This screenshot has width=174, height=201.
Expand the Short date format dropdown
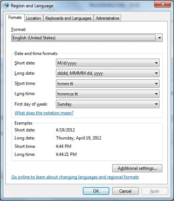coord(108,63)
